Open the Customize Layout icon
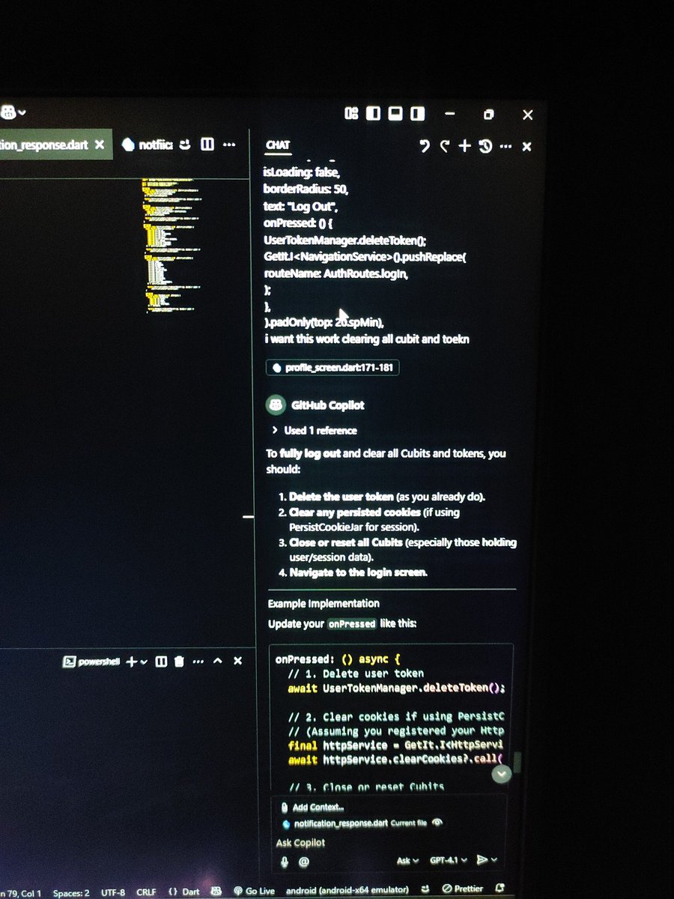The image size is (674, 899). pos(351,114)
